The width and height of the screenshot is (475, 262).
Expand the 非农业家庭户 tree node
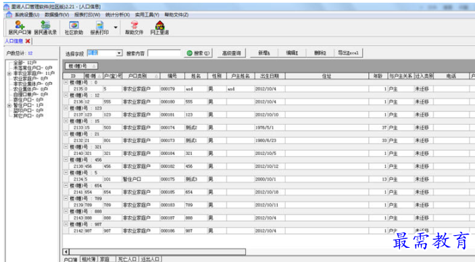tap(9, 73)
